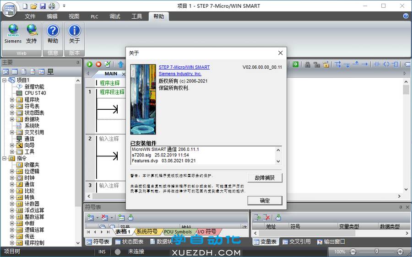Click add-table icon in 符号表 toolbar

click(x=91, y=217)
